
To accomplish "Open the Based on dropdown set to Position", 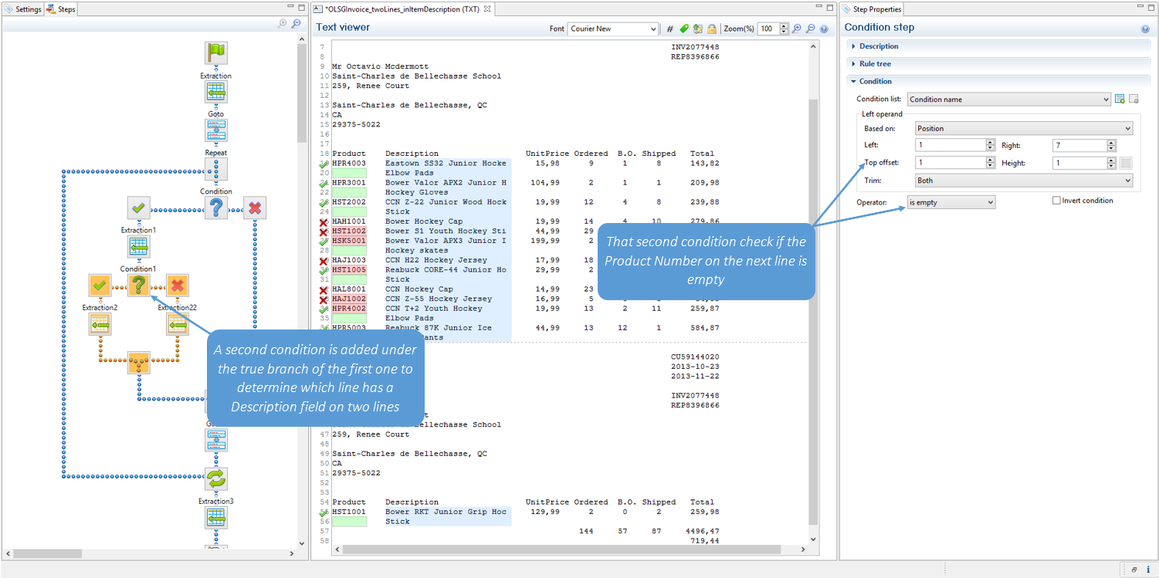I will click(x=1023, y=129).
